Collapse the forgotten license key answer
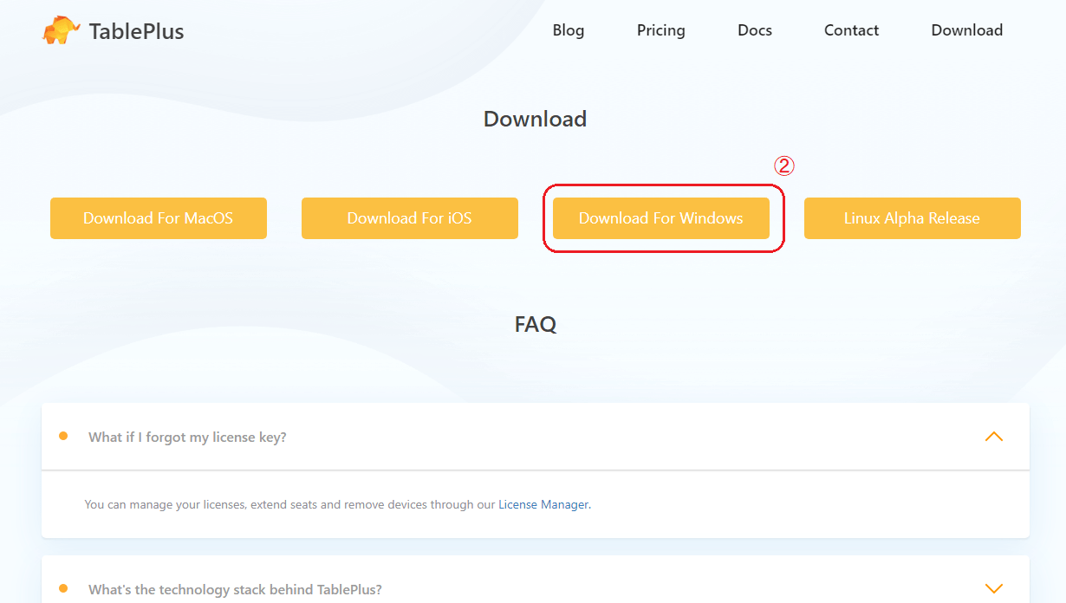This screenshot has height=603, width=1066. [x=994, y=437]
